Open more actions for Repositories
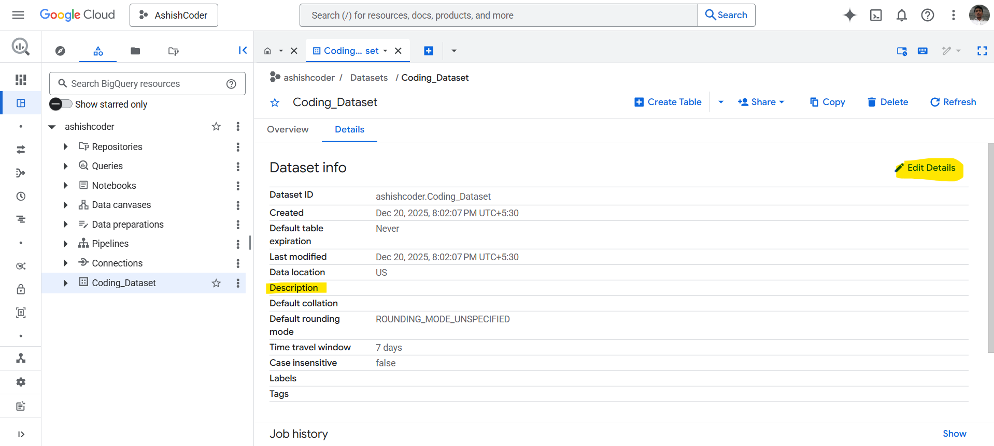Image resolution: width=994 pixels, height=446 pixels. [x=238, y=147]
